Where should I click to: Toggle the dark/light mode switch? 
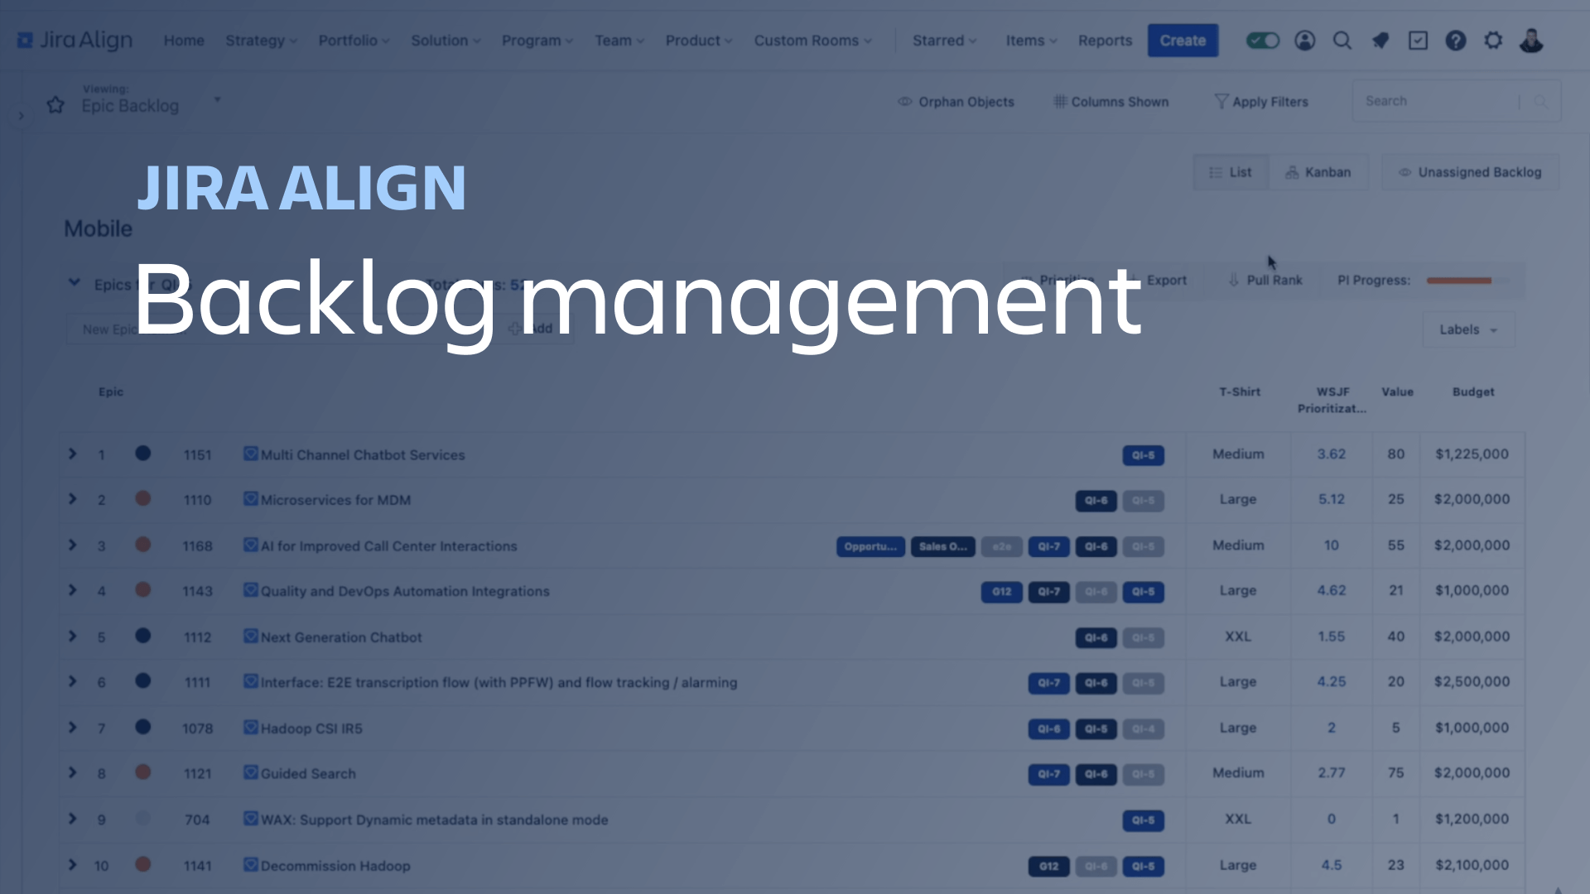[x=1261, y=41]
